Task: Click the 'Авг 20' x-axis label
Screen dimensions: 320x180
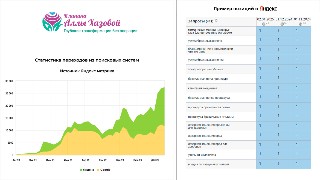Action: (x=16, y=160)
